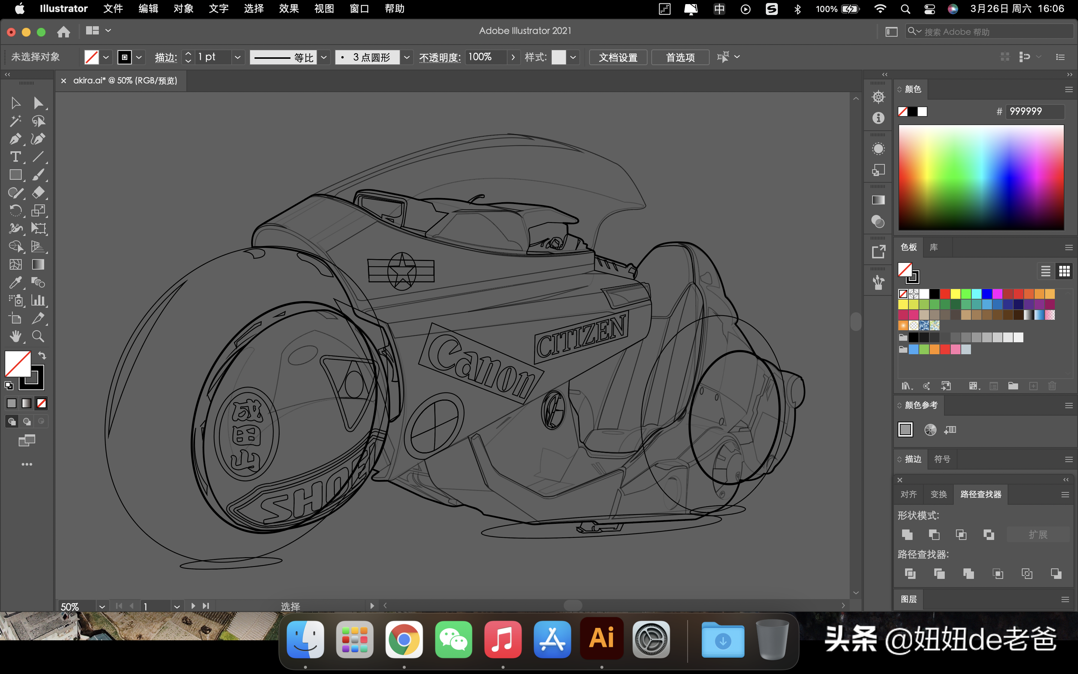Select the black swatch in color panel
Image resolution: width=1078 pixels, height=674 pixels.
[912, 112]
